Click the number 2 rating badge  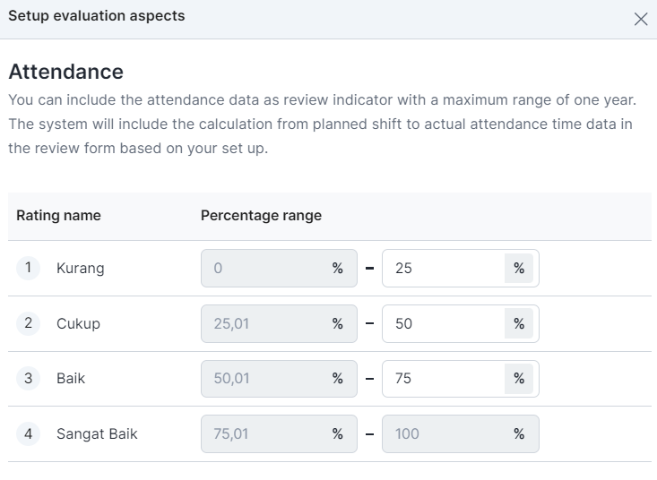pyautogui.click(x=28, y=323)
